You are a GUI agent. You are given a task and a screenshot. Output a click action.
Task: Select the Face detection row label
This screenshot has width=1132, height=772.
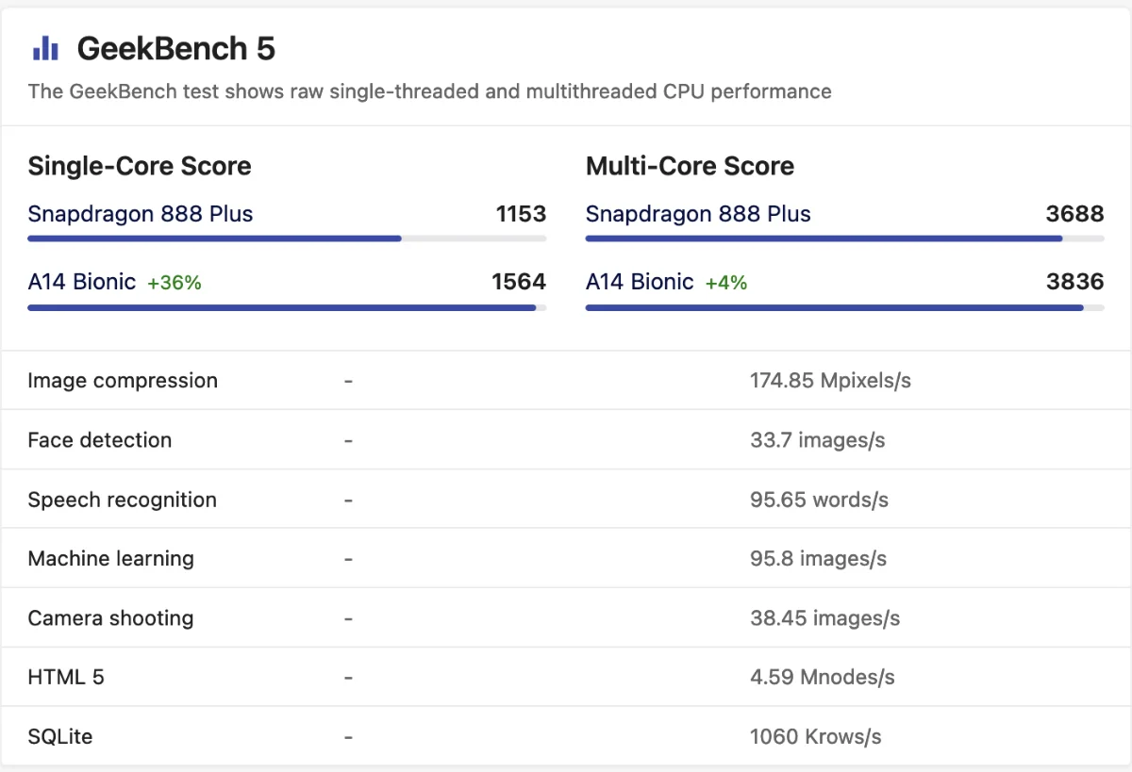click(x=100, y=440)
